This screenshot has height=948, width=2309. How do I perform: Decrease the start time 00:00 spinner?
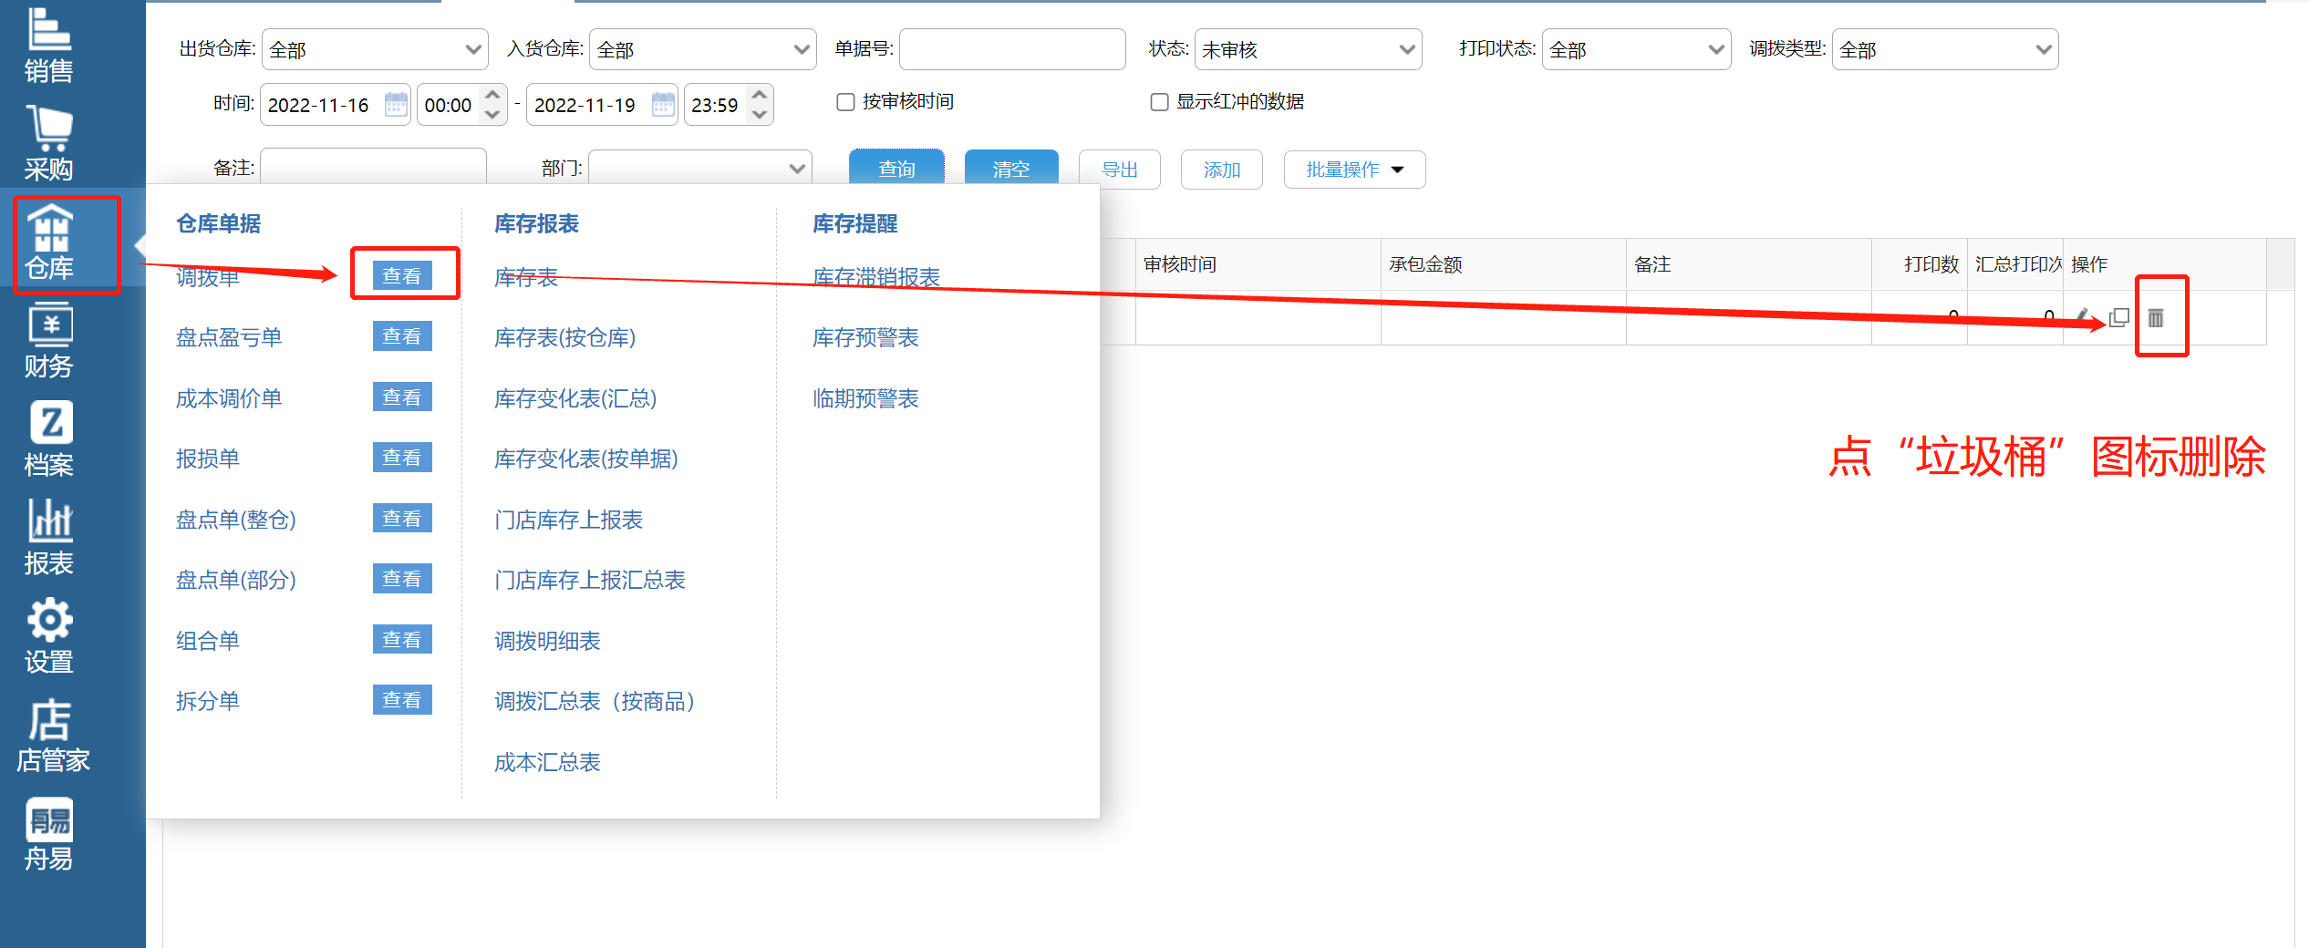492,115
